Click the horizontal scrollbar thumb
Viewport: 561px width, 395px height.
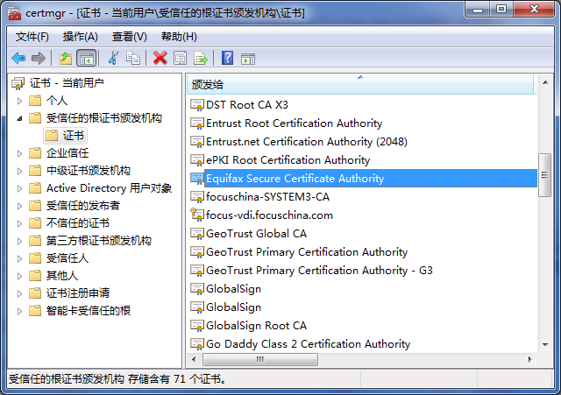260,359
